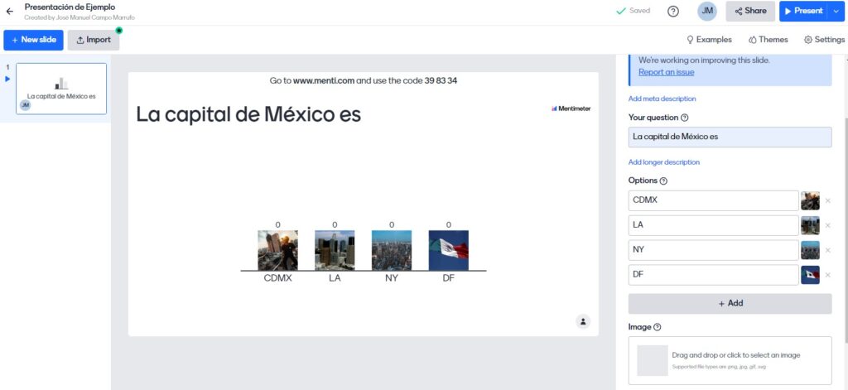Open the Settings panel

(x=824, y=40)
